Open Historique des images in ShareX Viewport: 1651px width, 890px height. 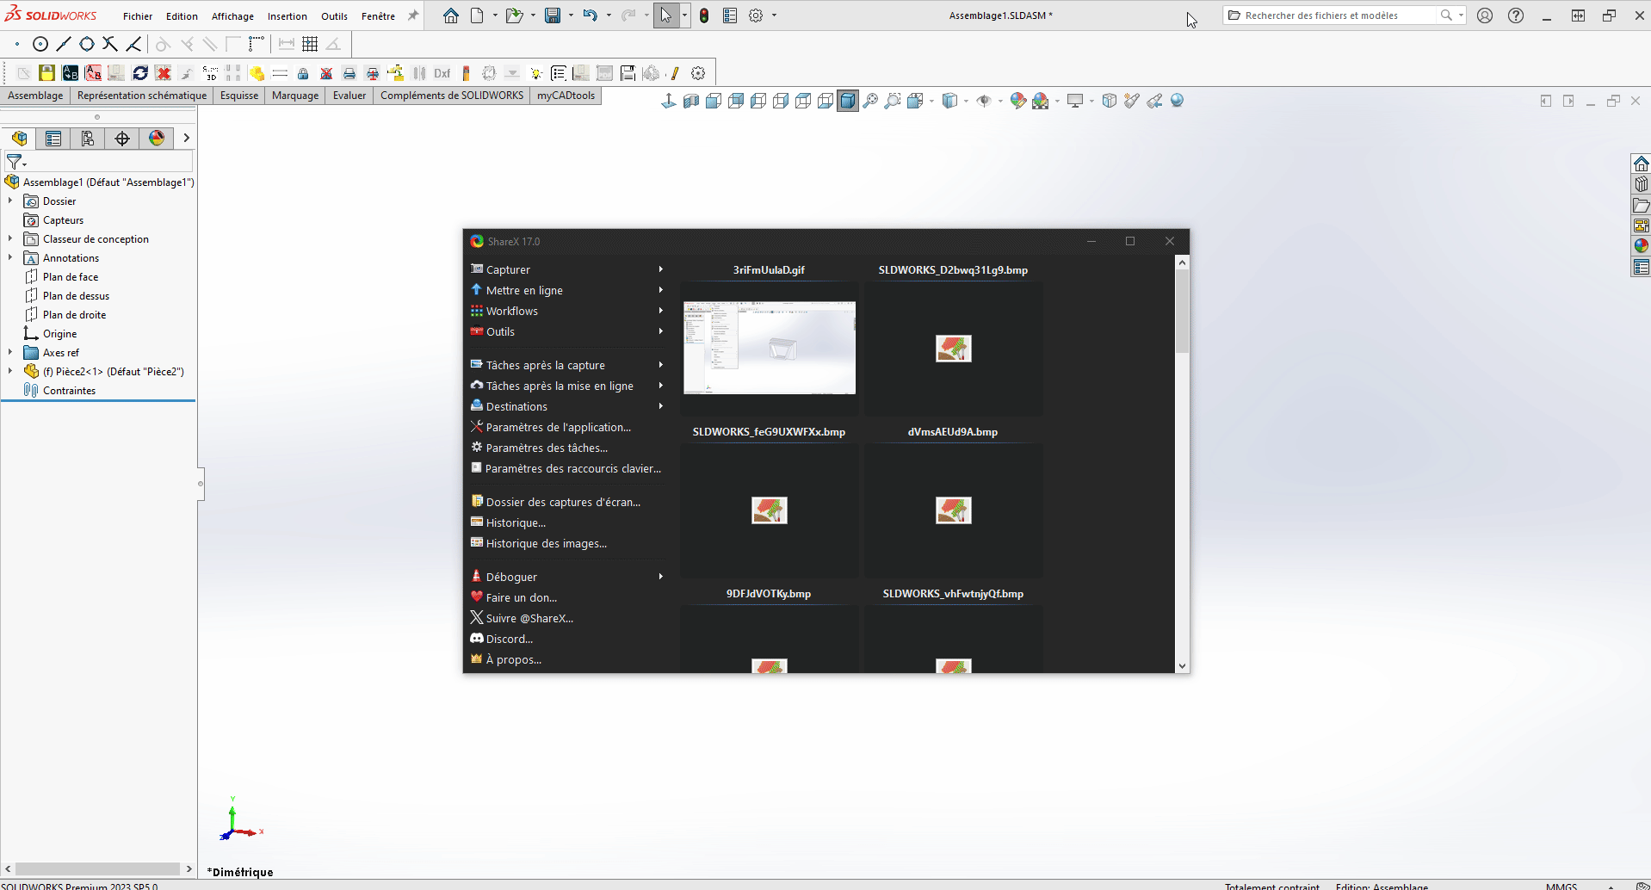pyautogui.click(x=546, y=544)
